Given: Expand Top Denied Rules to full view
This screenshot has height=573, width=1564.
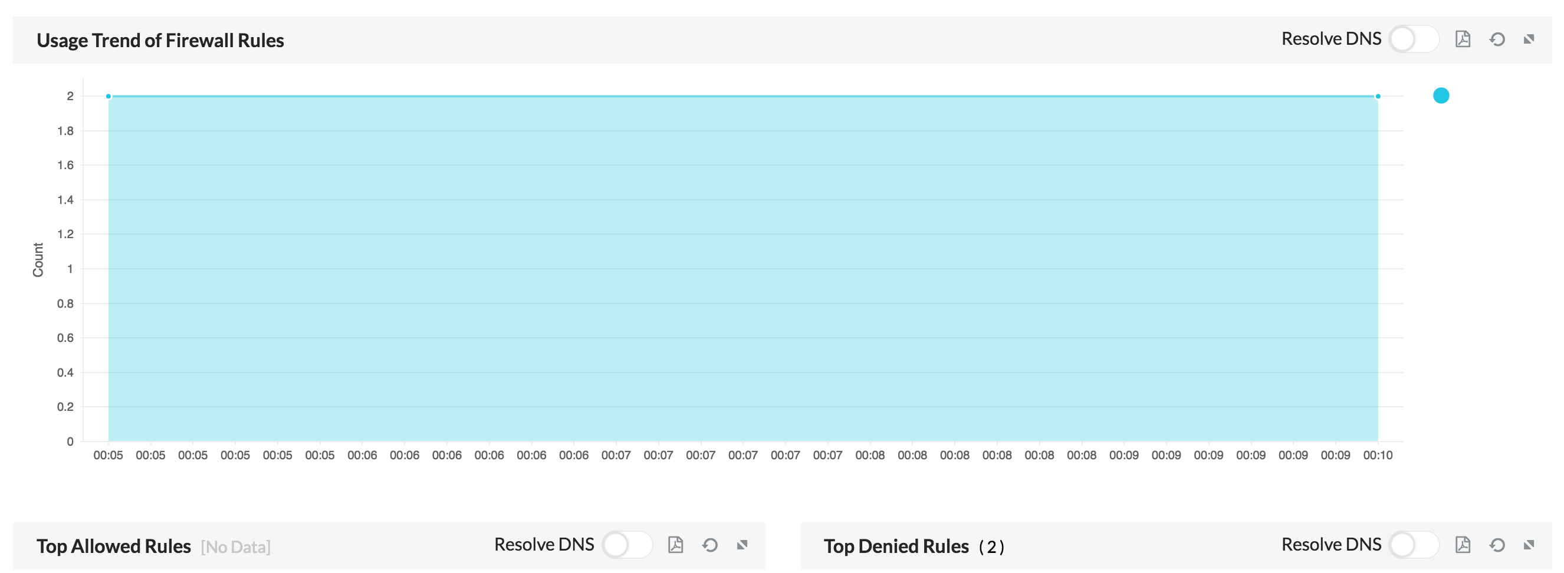Looking at the screenshot, I should (x=1530, y=545).
